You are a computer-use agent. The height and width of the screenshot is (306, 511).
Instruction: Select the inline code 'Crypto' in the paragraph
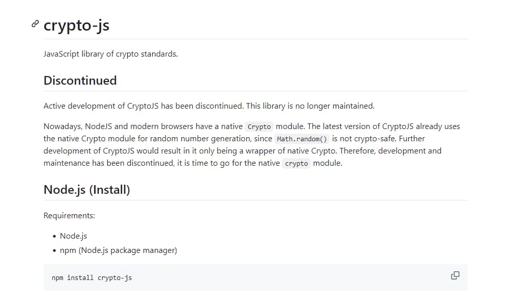pyautogui.click(x=259, y=126)
